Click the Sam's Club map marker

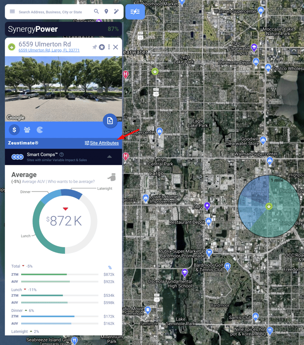click(x=255, y=317)
